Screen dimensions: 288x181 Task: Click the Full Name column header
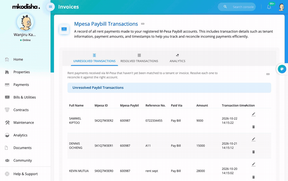tap(76, 105)
